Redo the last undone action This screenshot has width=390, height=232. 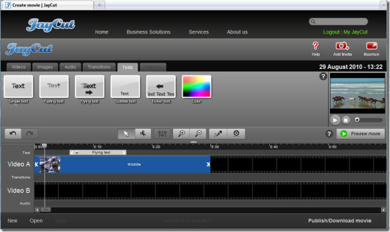(x=30, y=134)
